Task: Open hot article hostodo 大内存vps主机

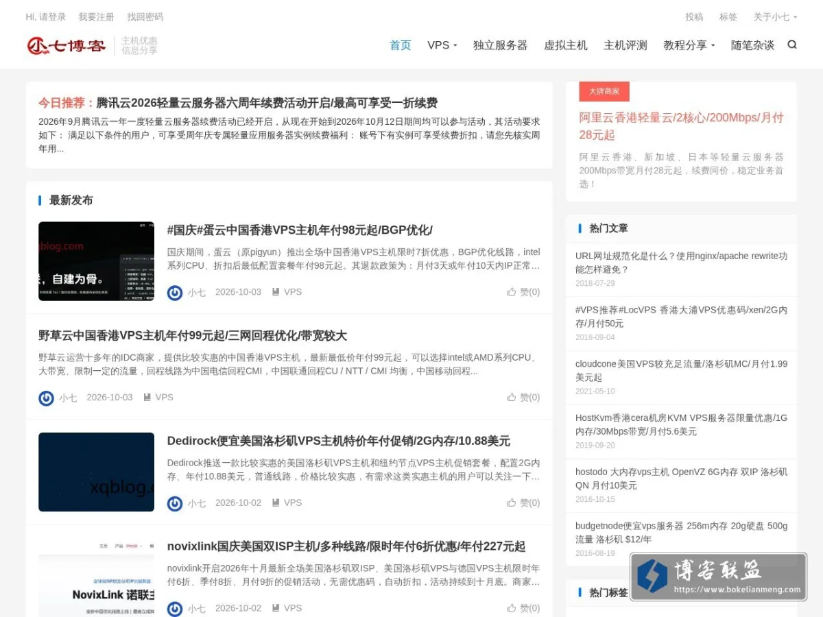Action: pyautogui.click(x=681, y=479)
